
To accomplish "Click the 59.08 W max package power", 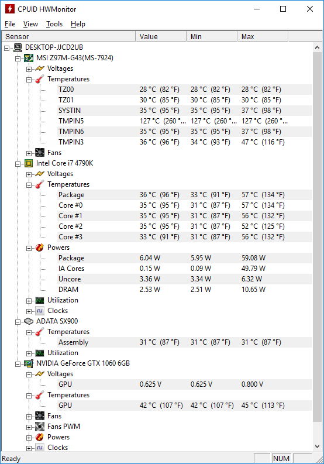I will [253, 258].
